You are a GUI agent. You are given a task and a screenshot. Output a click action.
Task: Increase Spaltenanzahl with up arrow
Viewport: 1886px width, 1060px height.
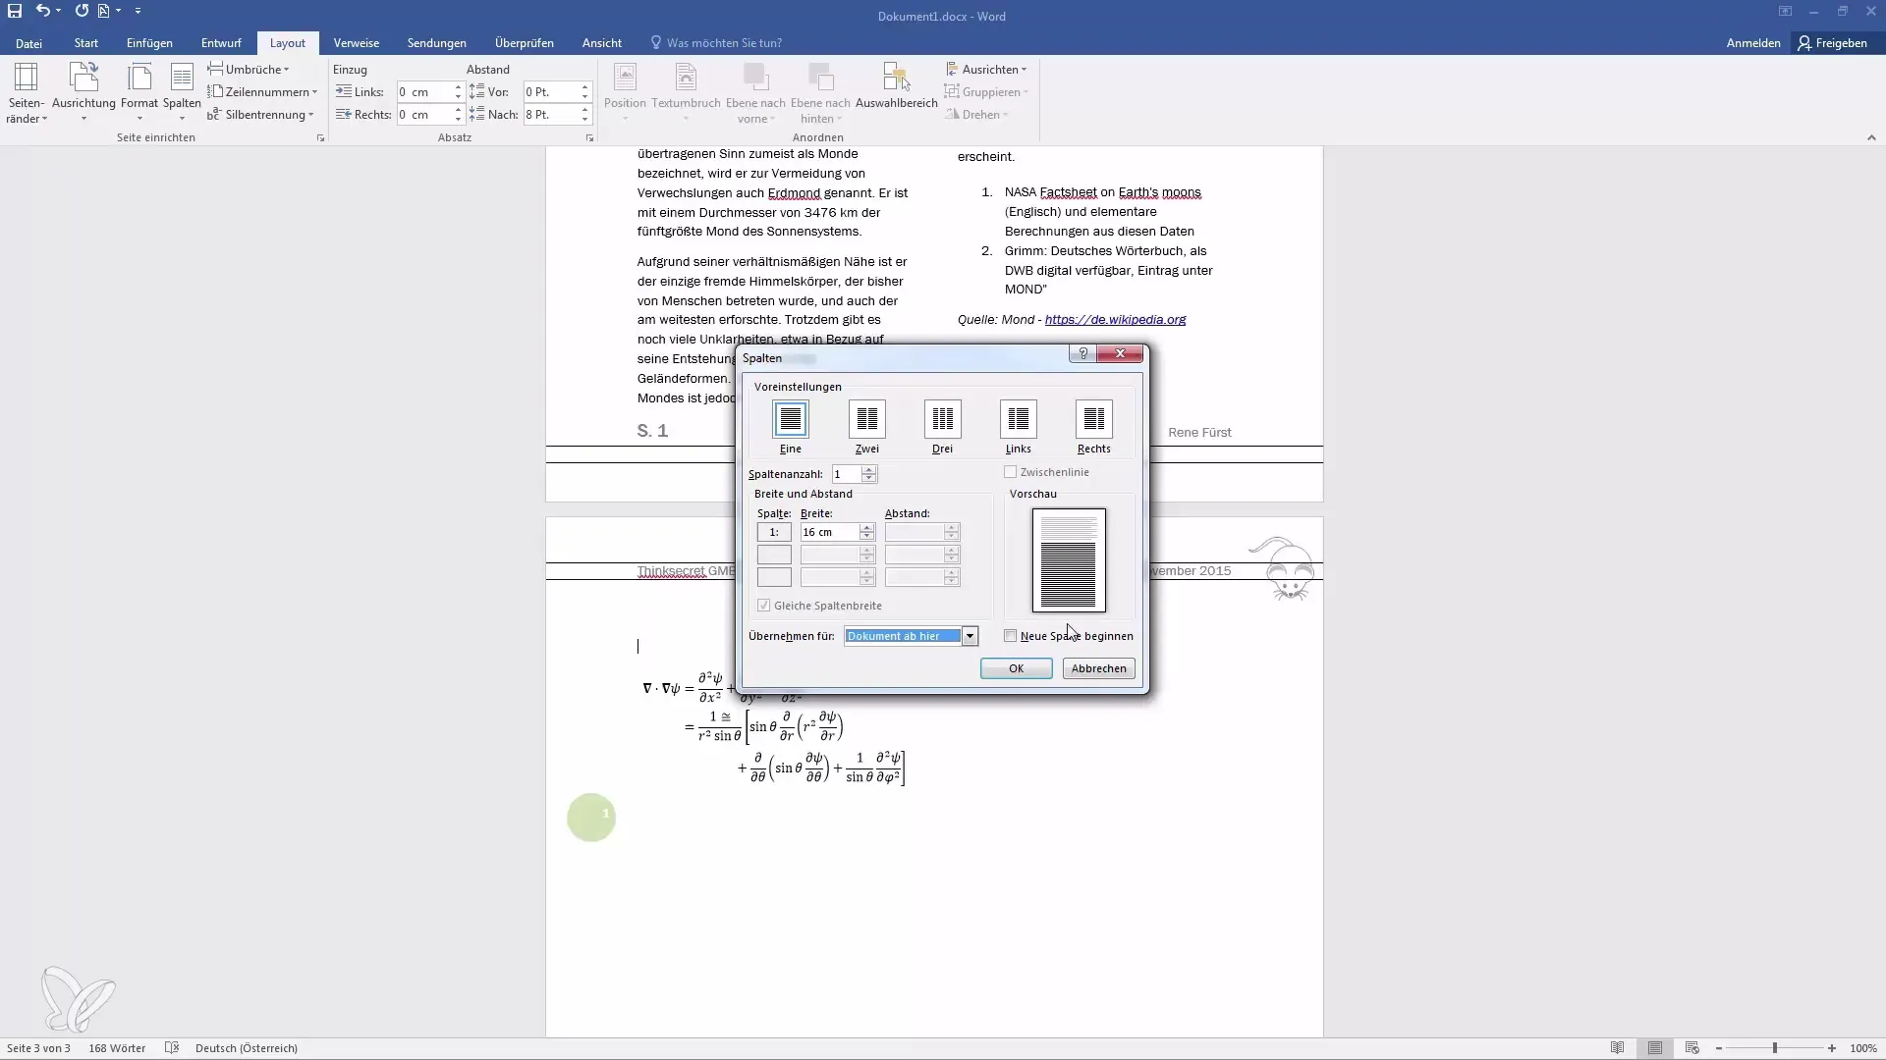[868, 469]
